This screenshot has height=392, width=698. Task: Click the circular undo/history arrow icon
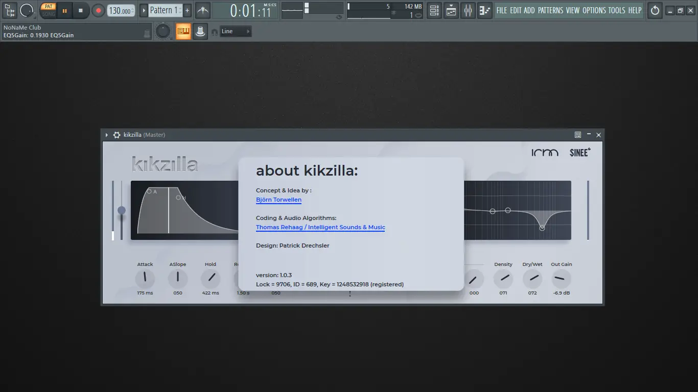pos(655,10)
